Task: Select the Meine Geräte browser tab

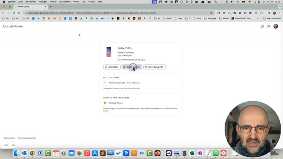Action: (x=31, y=7)
